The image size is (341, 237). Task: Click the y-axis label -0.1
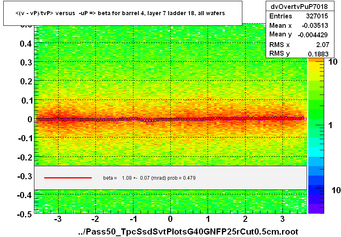pos(25,138)
